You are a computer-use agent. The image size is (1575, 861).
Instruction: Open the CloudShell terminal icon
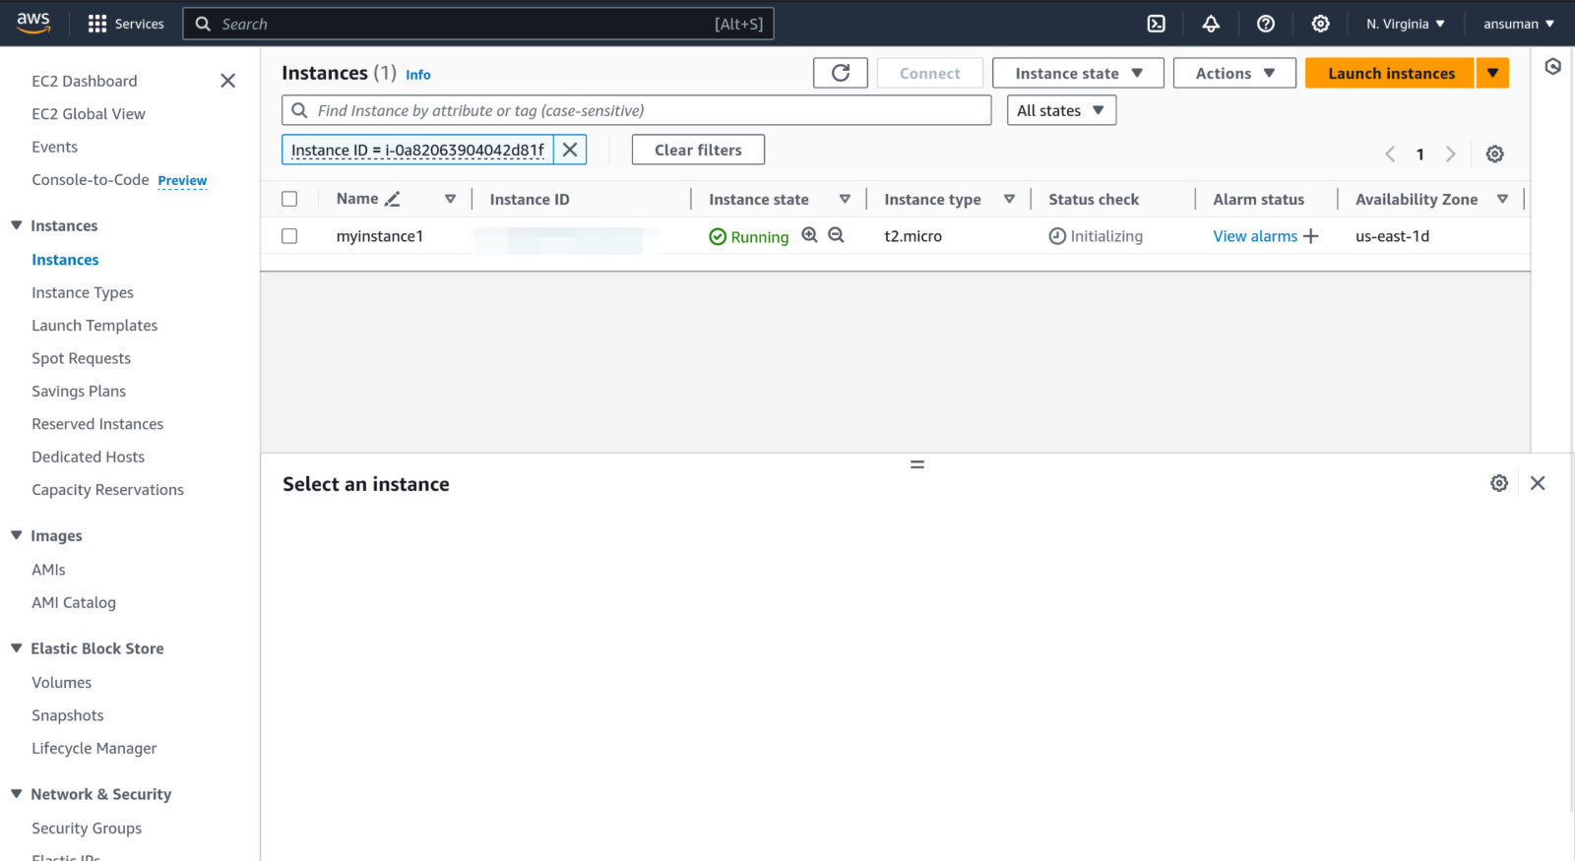pos(1157,24)
